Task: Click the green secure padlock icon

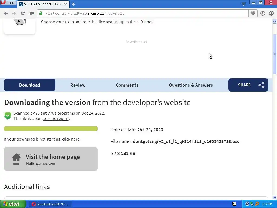Action: point(41,13)
